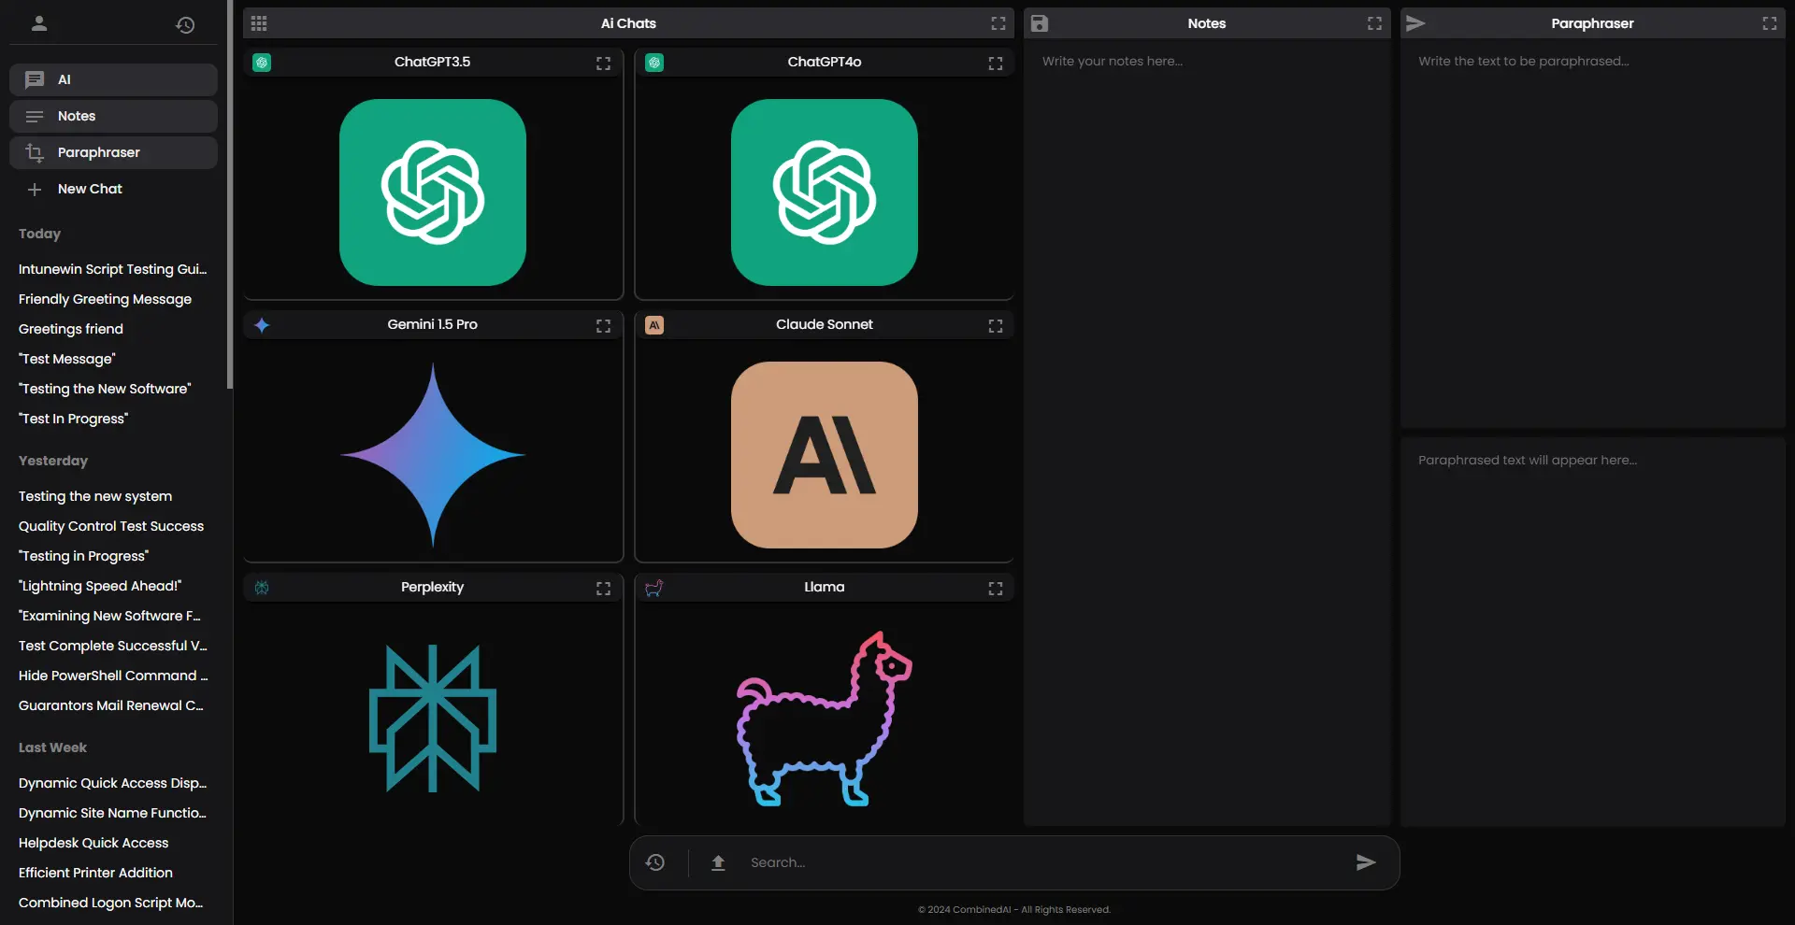The image size is (1795, 925).
Task: Open the 'Friendly Greeting Message' chat
Action: coord(105,299)
